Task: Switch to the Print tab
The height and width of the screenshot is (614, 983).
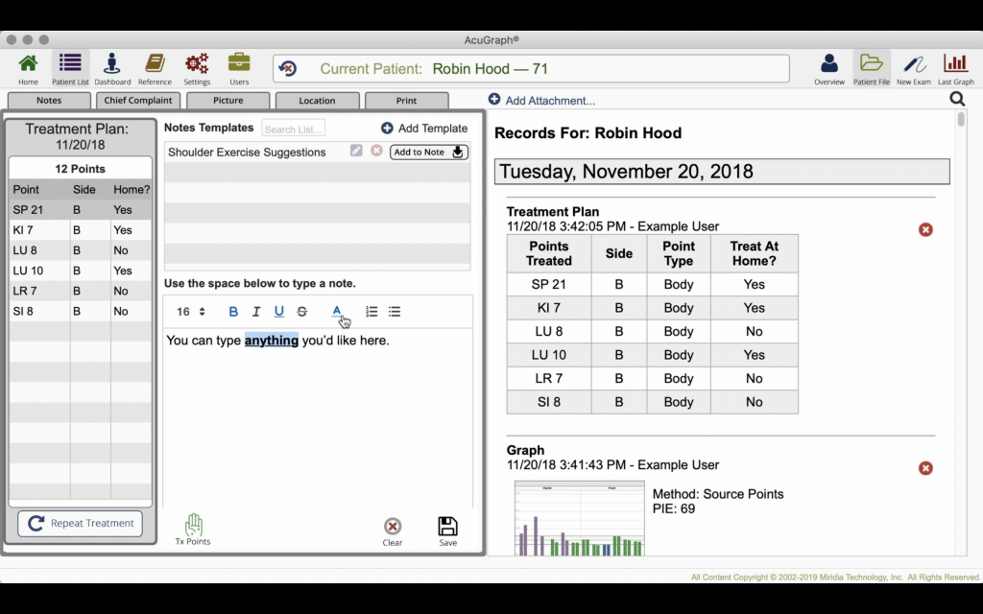Action: pos(406,100)
